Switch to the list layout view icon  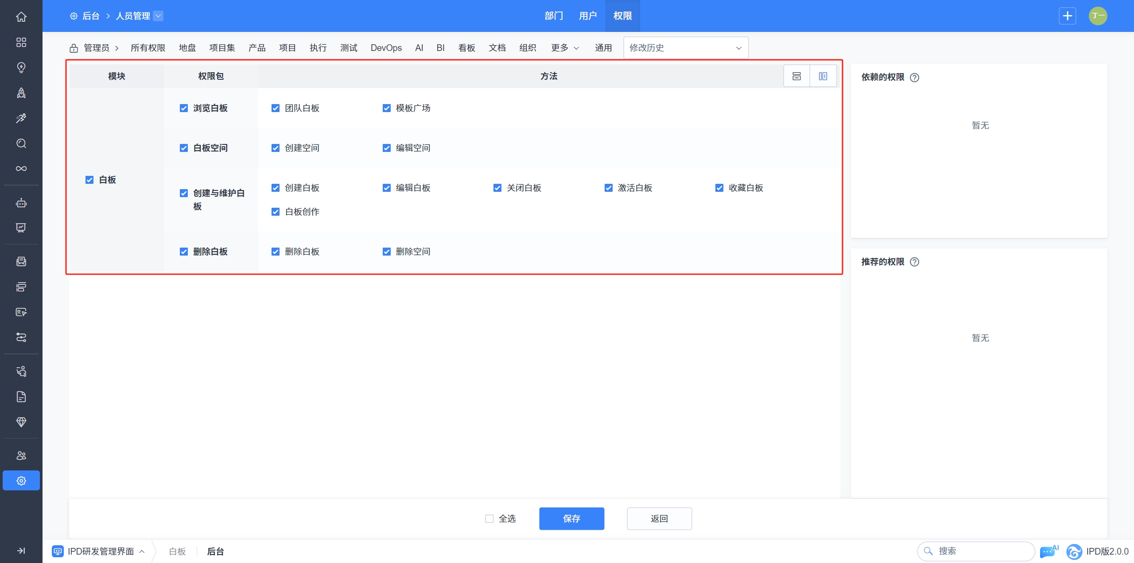pyautogui.click(x=796, y=76)
